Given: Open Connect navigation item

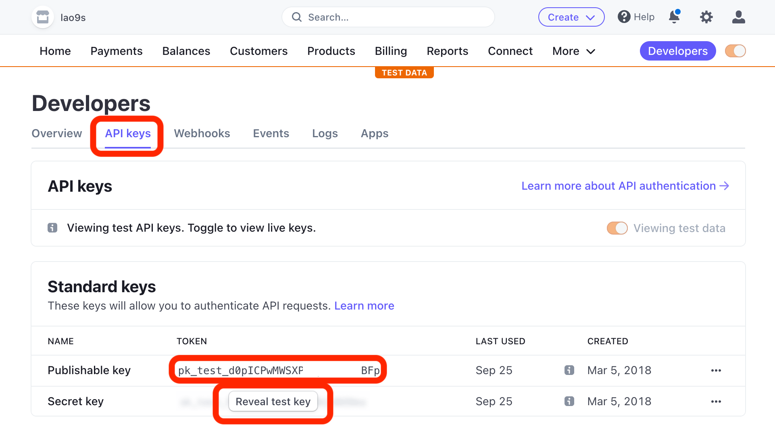Looking at the screenshot, I should (x=510, y=51).
